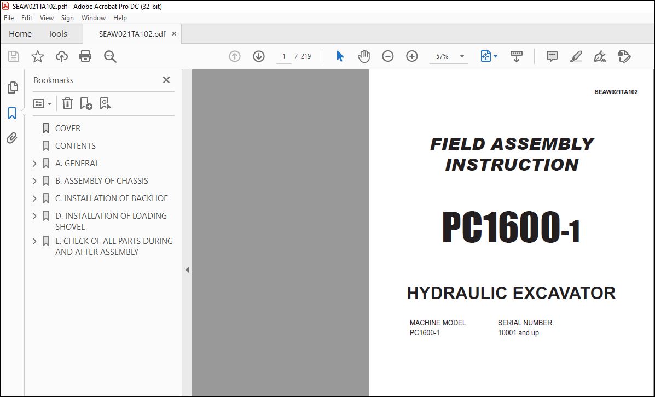The height and width of the screenshot is (397, 655).
Task: Select C. INSTALLATION OF BACKHOE label
Action: (x=112, y=198)
